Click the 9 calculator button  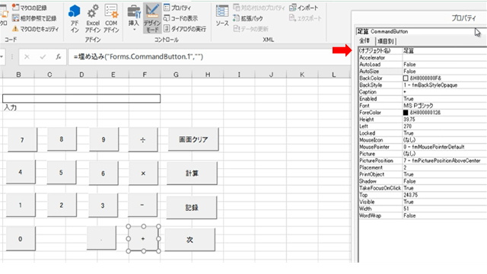click(x=103, y=139)
